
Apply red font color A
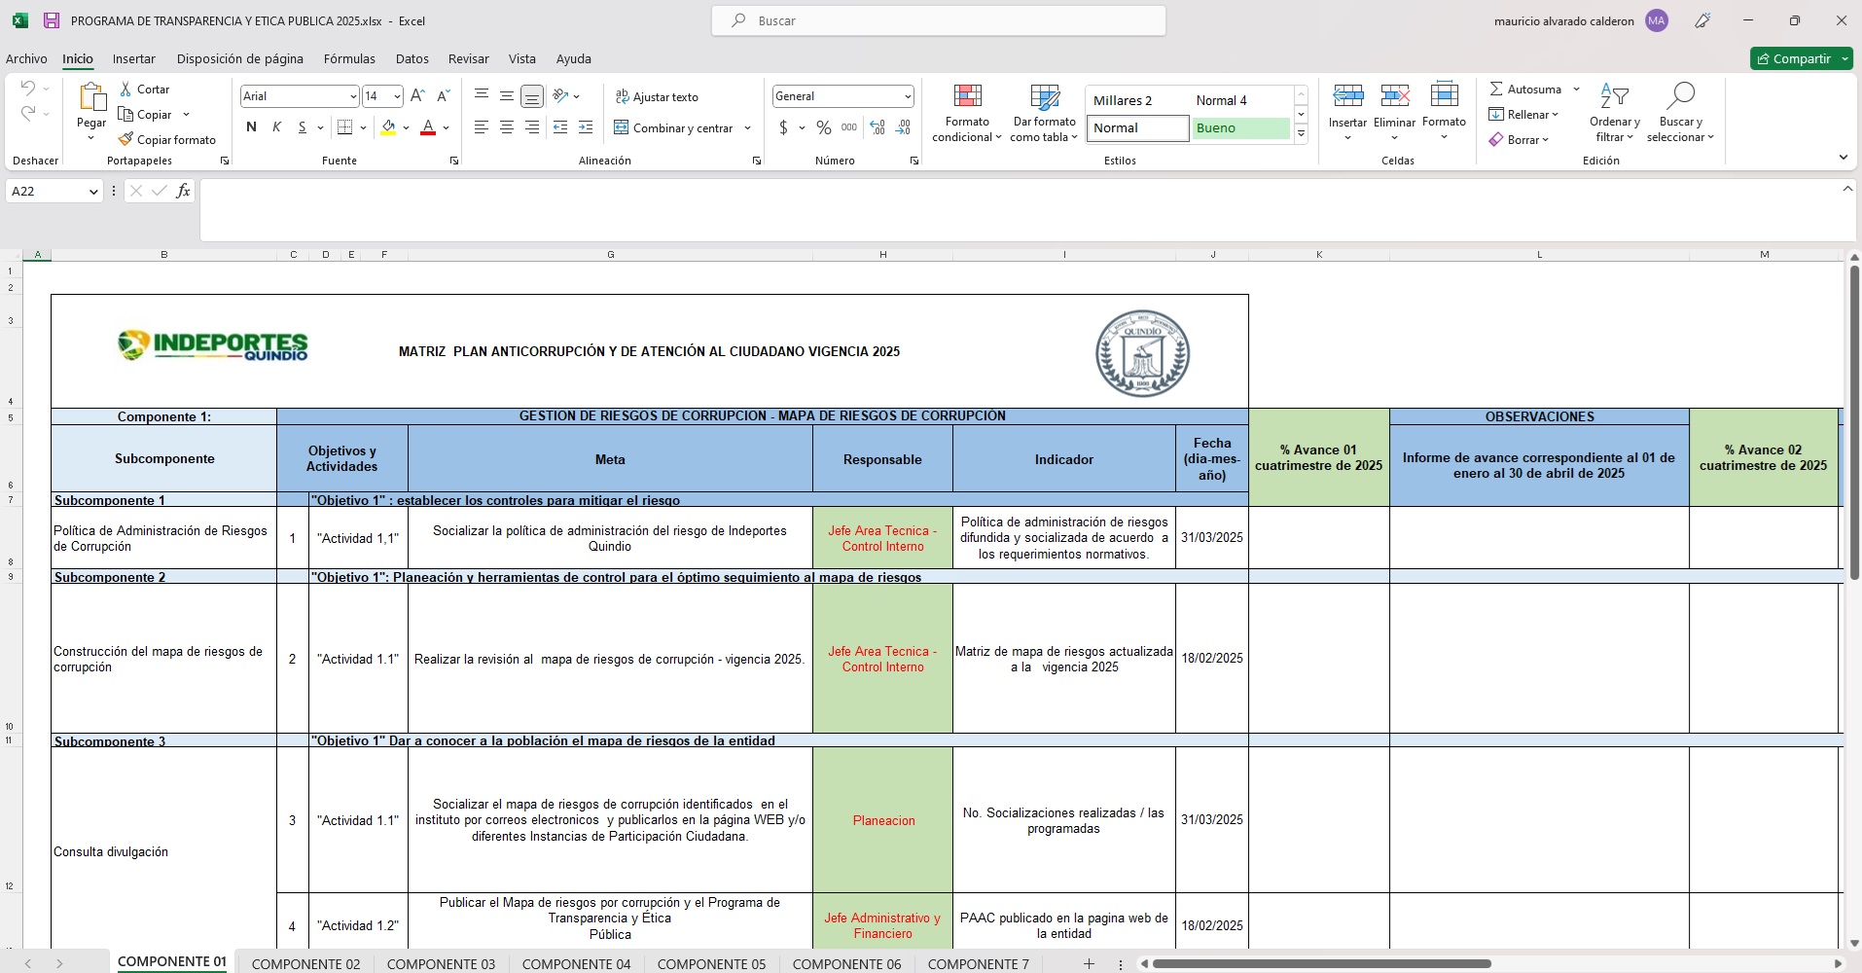point(427,126)
